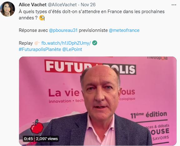Image resolution: width=180 pixels, height=146 pixels.
Task: Click the tweet text about étés en France
Action: 92,15
